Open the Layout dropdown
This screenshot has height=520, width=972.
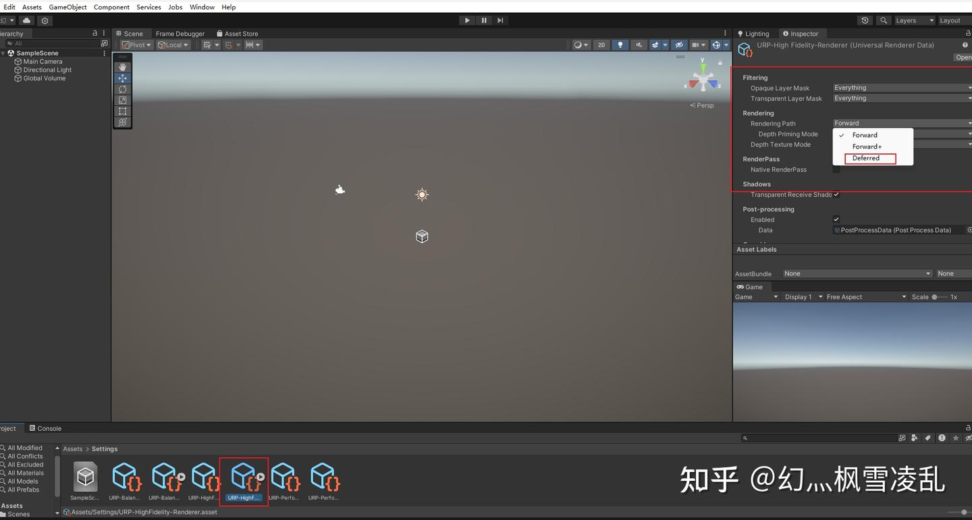[954, 20]
